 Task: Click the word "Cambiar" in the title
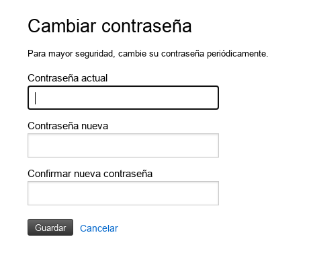coord(62,26)
